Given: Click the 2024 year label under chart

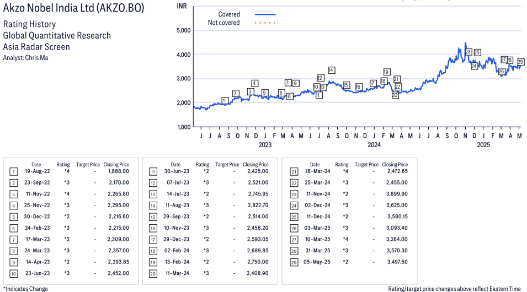Looking at the screenshot, I should [x=374, y=145].
